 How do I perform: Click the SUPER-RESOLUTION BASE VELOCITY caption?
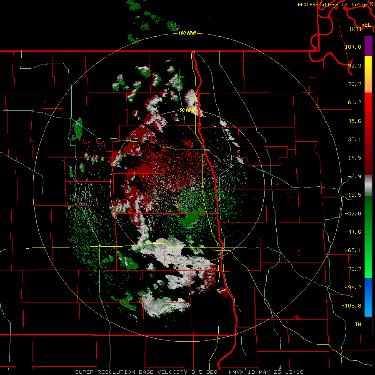click(x=132, y=372)
